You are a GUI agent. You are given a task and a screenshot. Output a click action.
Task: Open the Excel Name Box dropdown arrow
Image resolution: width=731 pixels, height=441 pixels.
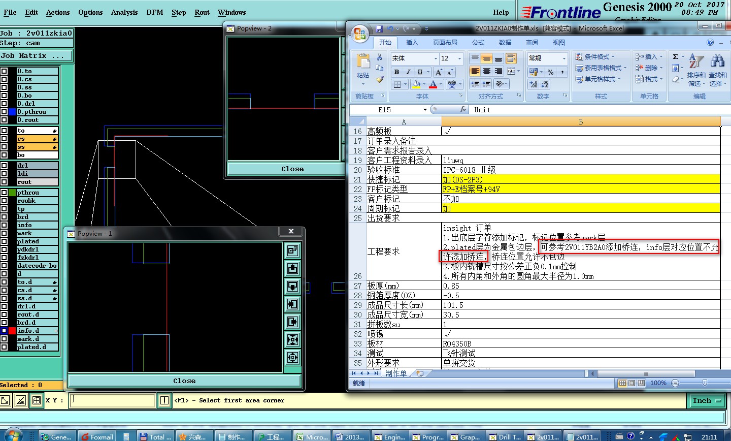[425, 110]
